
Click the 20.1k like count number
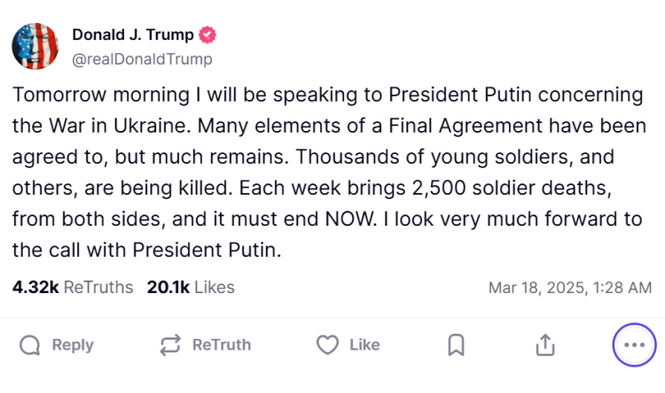point(167,288)
